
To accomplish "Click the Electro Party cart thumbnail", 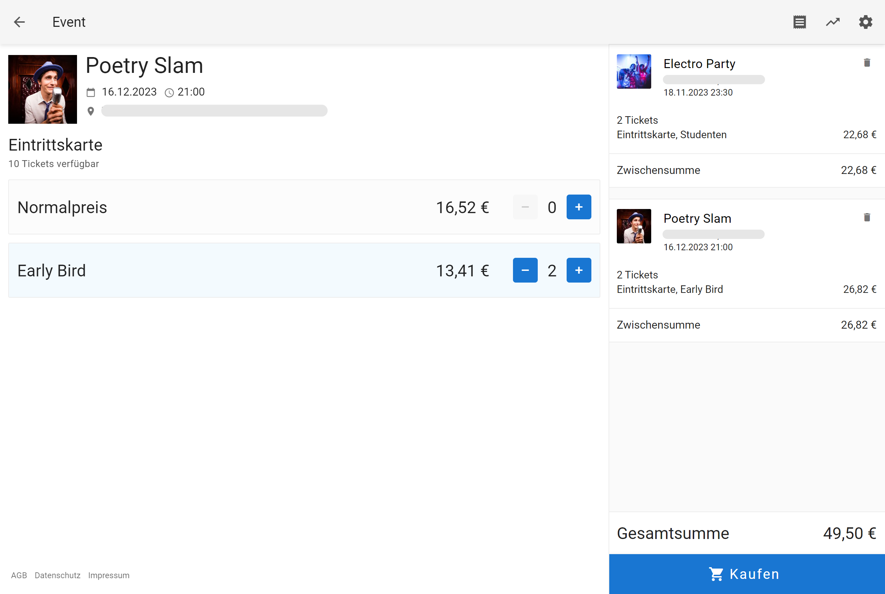I will [634, 71].
